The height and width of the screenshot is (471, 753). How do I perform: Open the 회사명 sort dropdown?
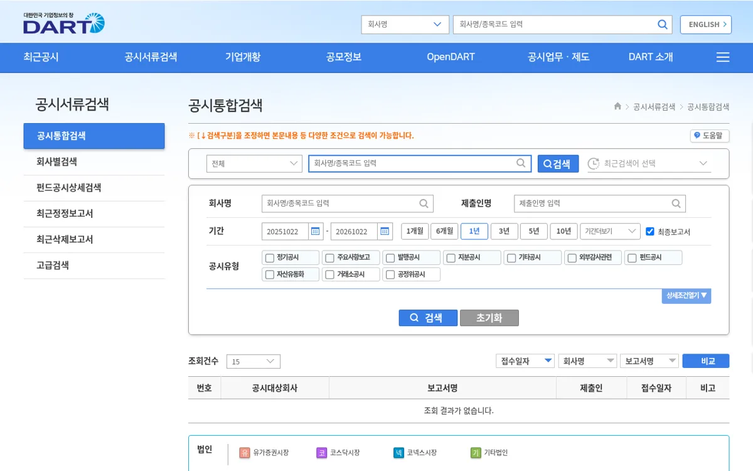coord(587,361)
